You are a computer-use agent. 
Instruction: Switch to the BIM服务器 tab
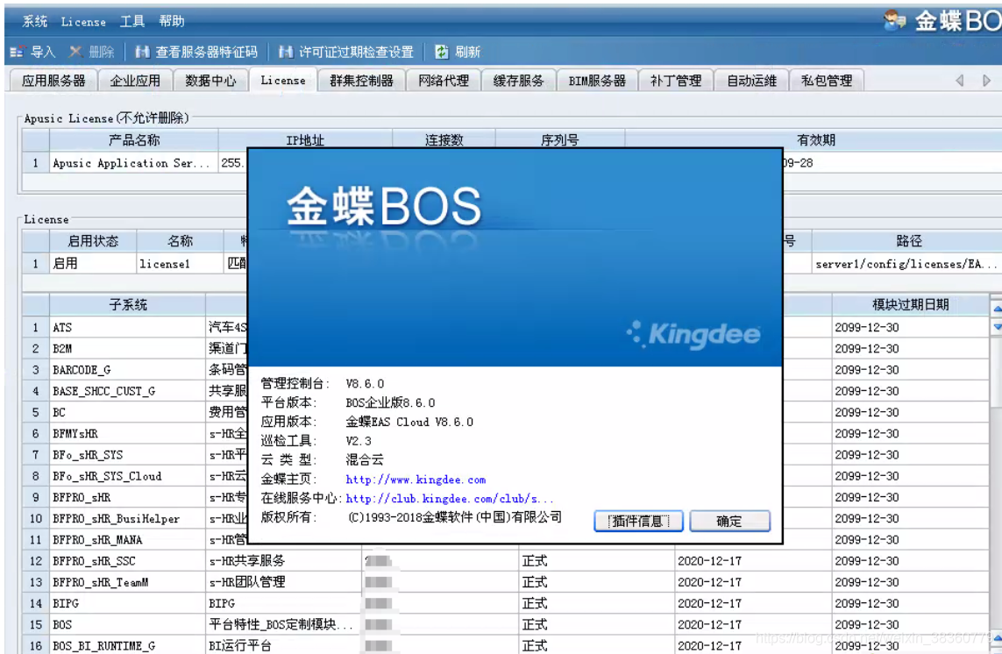[597, 81]
